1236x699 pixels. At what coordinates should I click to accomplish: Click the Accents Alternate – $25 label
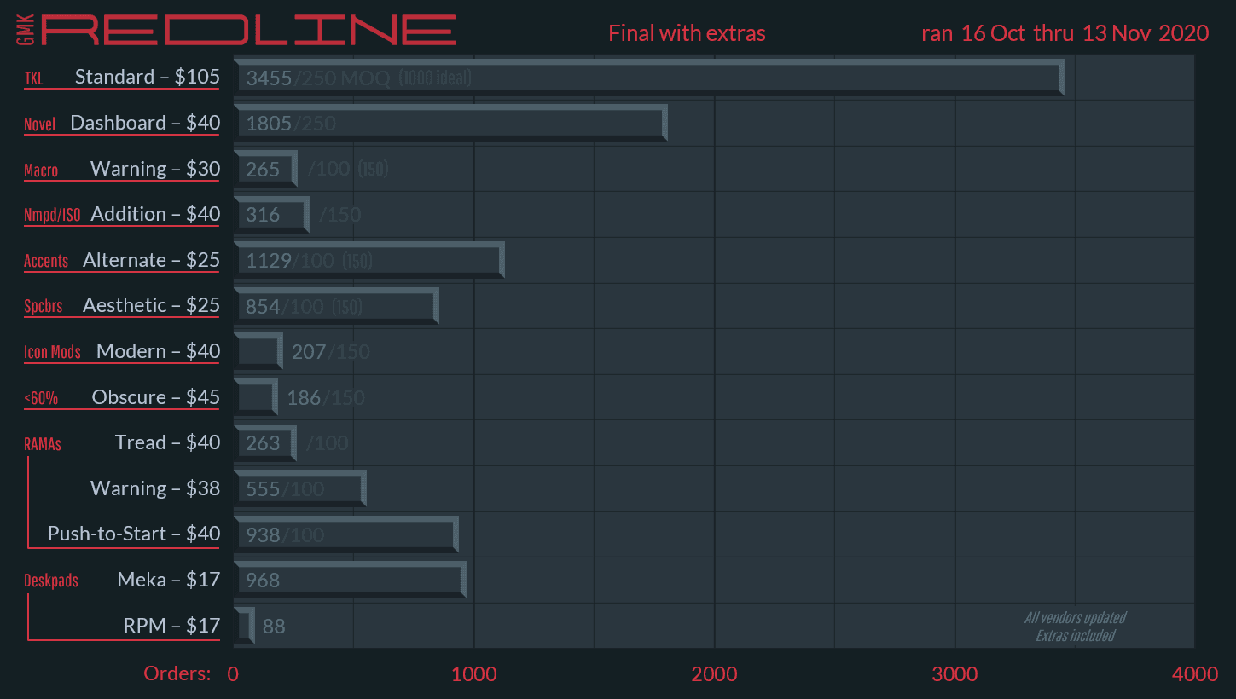151,260
